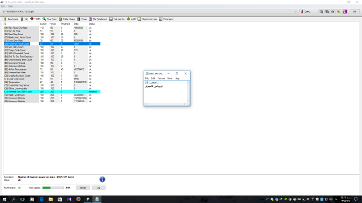The image size is (362, 203).
Task: Click the Worst column header
Action: (x=55, y=24)
